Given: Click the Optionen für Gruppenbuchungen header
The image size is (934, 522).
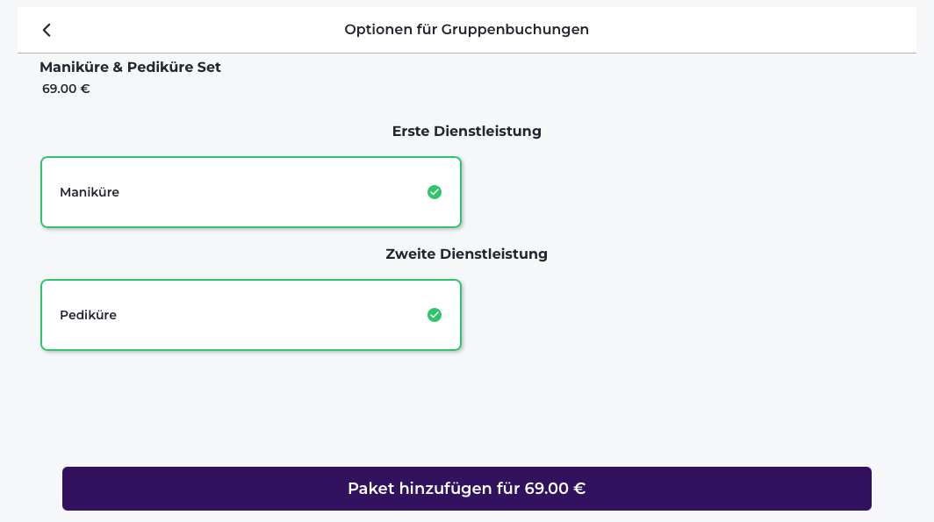Looking at the screenshot, I should click(x=467, y=29).
